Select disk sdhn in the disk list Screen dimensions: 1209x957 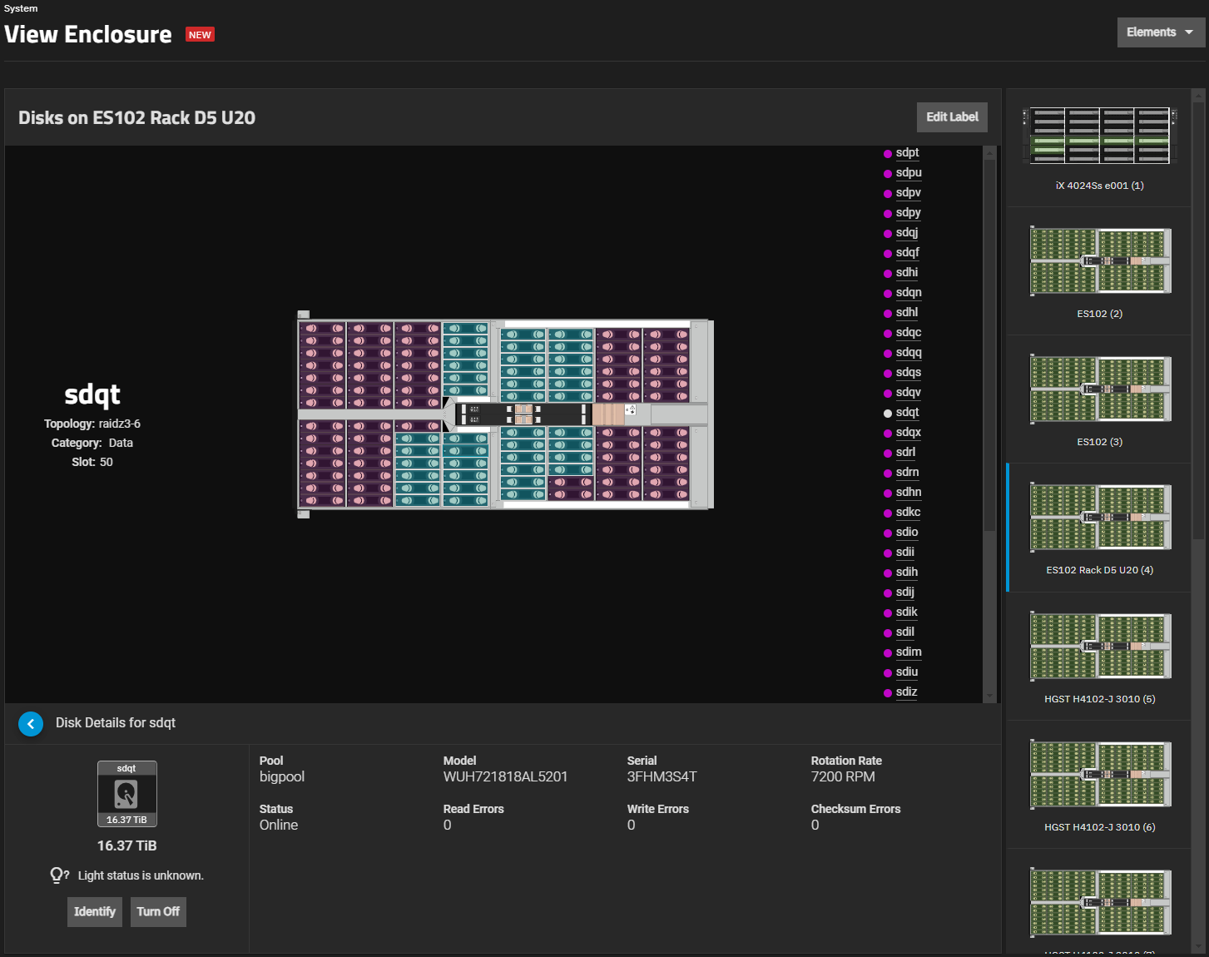tap(908, 493)
